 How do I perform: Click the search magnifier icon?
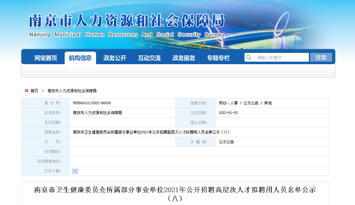click(248, 57)
